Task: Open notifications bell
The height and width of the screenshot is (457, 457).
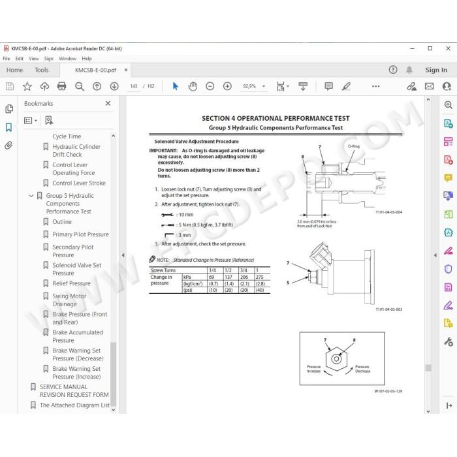Action: 409,70
